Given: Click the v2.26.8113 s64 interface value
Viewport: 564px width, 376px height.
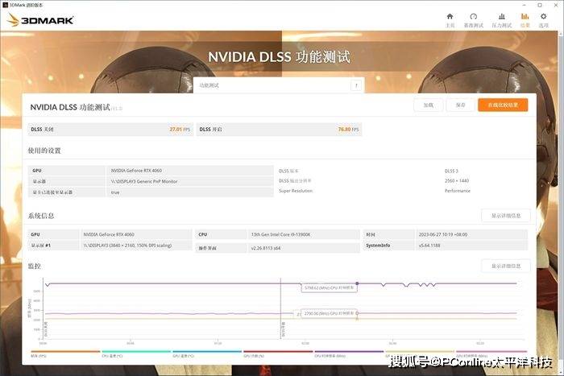Looking at the screenshot, I should pyautogui.click(x=265, y=248).
